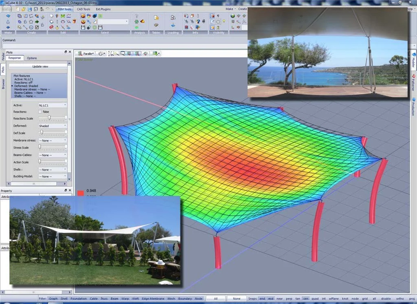Switch to the Options tab in Plots
Viewport: 417px width, 304px height.
(x=32, y=58)
